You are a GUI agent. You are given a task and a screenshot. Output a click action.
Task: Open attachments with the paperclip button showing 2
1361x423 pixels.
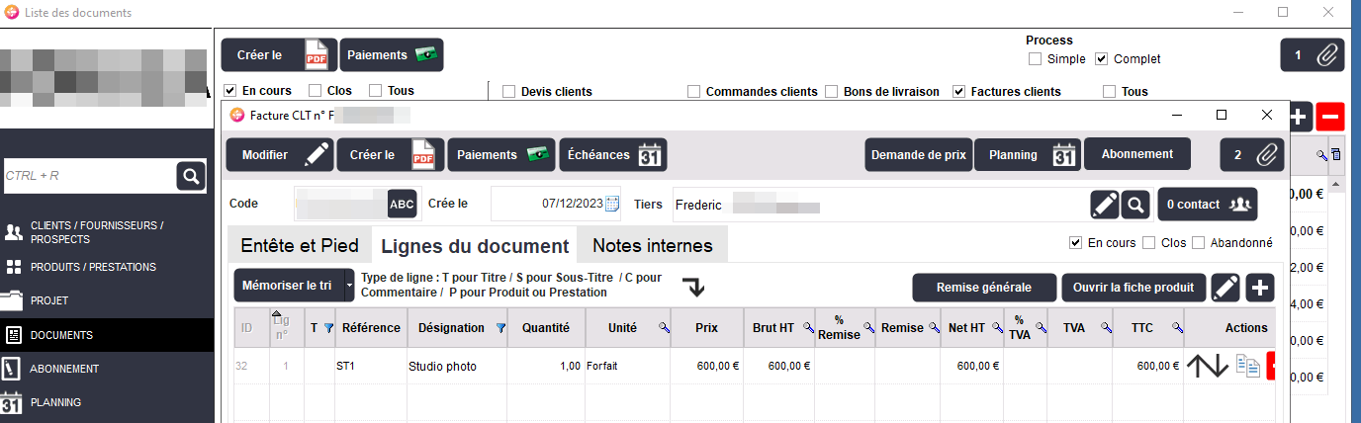pyautogui.click(x=1254, y=154)
